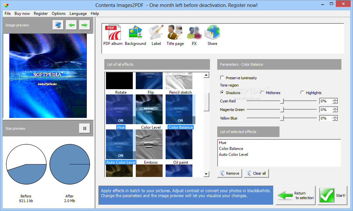Decrease Yellow Blue value with down spinner
This screenshot has height=211, width=353.
[335, 120]
